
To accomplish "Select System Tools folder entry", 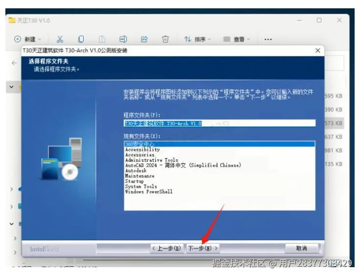I will (141, 186).
